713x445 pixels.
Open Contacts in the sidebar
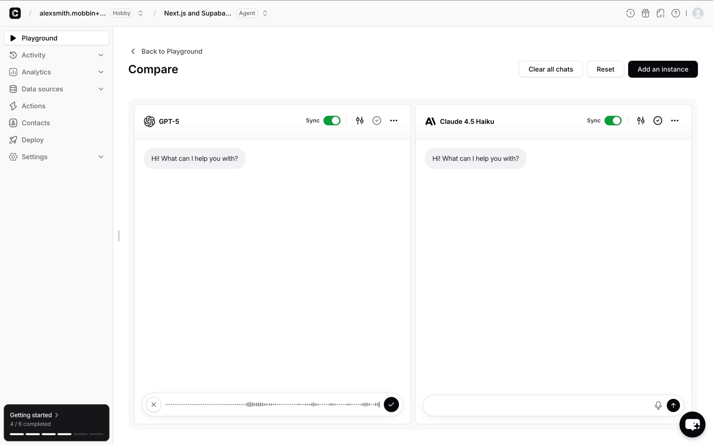56,123
